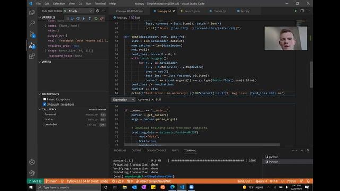
Task: Open the Source Control view
Action: click(32, 34)
